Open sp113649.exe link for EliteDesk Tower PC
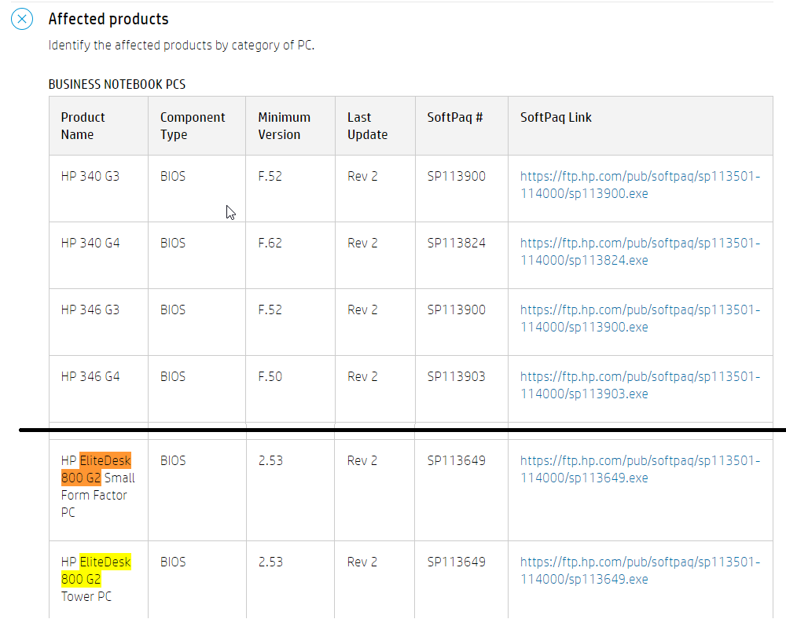The image size is (786, 619). [x=640, y=570]
